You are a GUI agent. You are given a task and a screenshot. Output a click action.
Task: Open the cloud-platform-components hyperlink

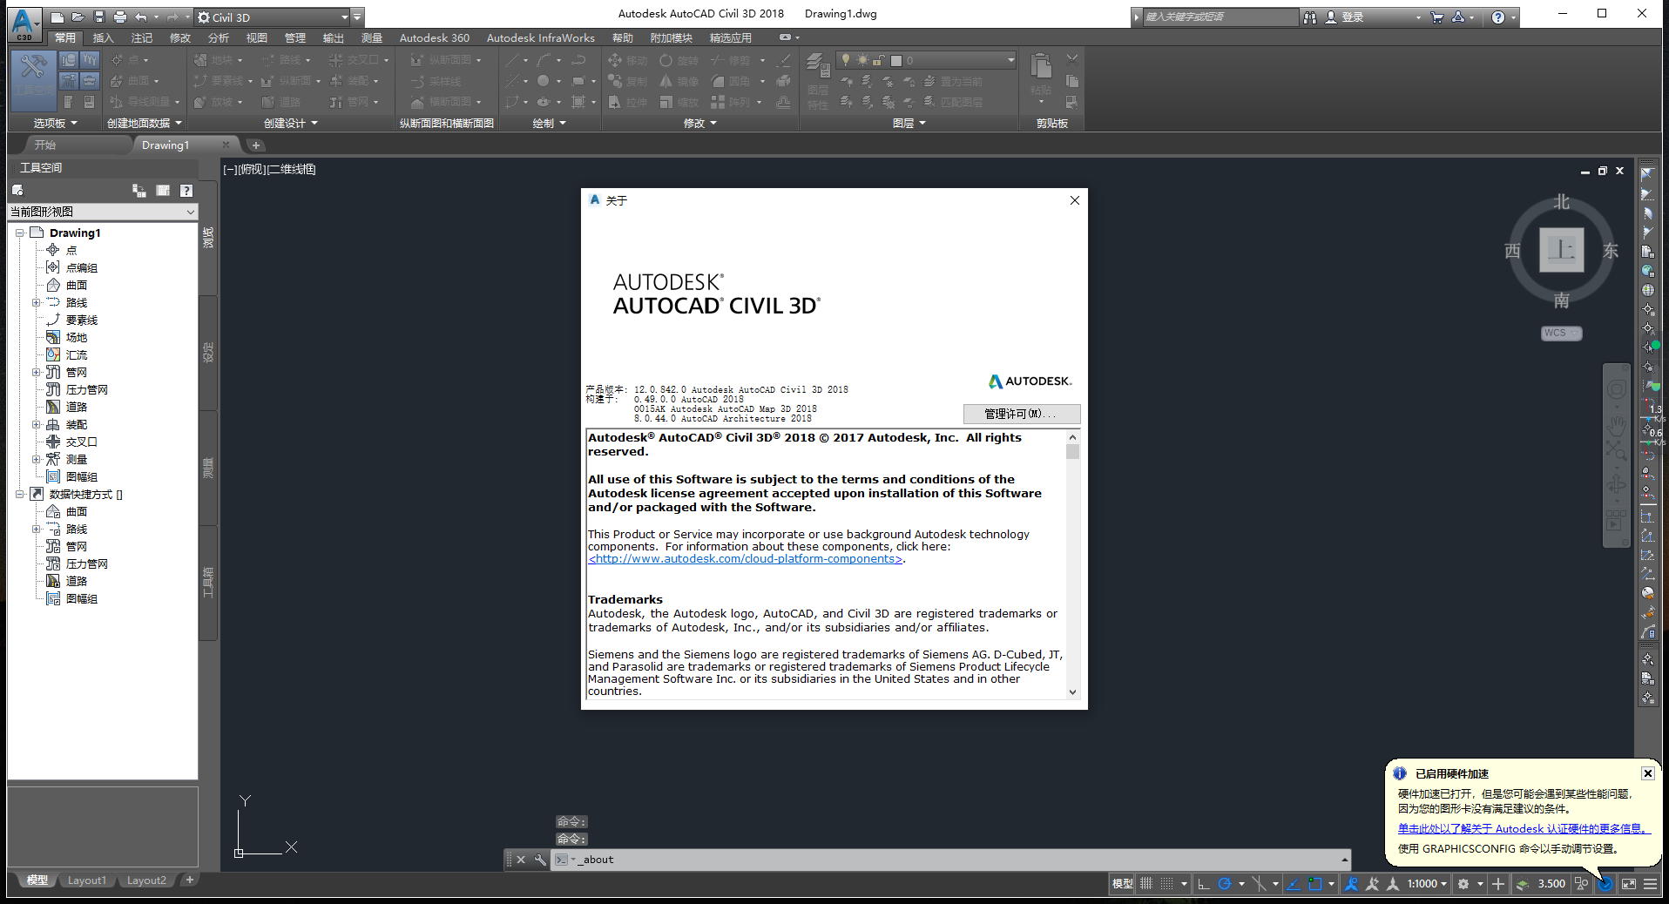[x=746, y=559]
